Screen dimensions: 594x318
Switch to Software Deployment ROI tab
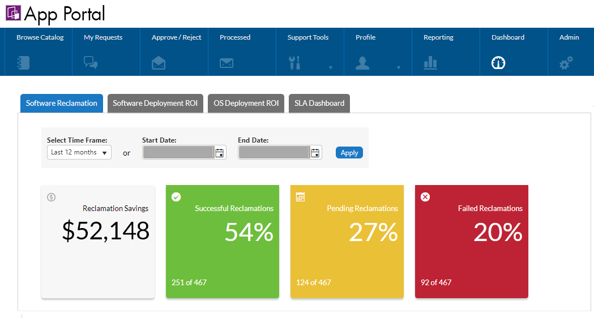155,104
